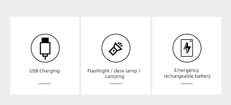This screenshot has width=231, height=105.
Task: Click the "rechargeable battery" text line
Action: [187, 76]
